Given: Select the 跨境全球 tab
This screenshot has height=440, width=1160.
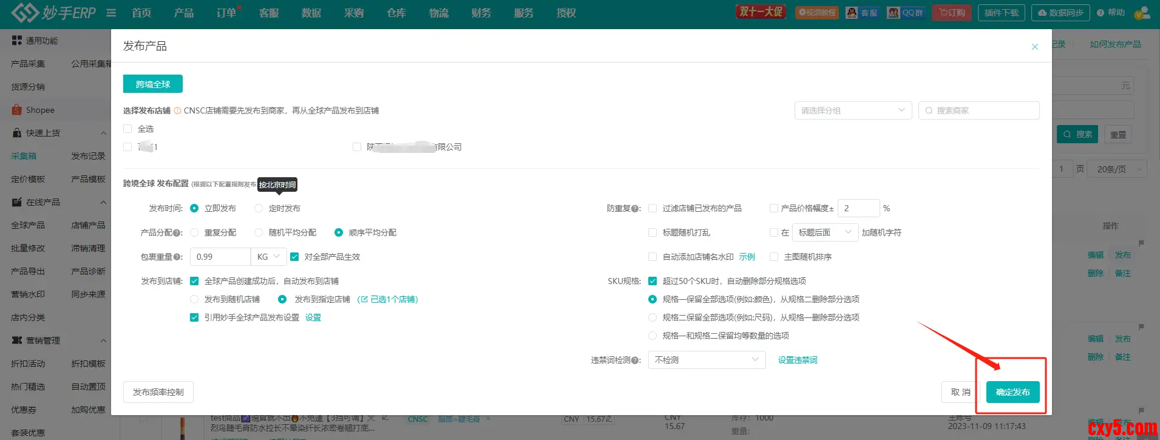Looking at the screenshot, I should point(153,84).
